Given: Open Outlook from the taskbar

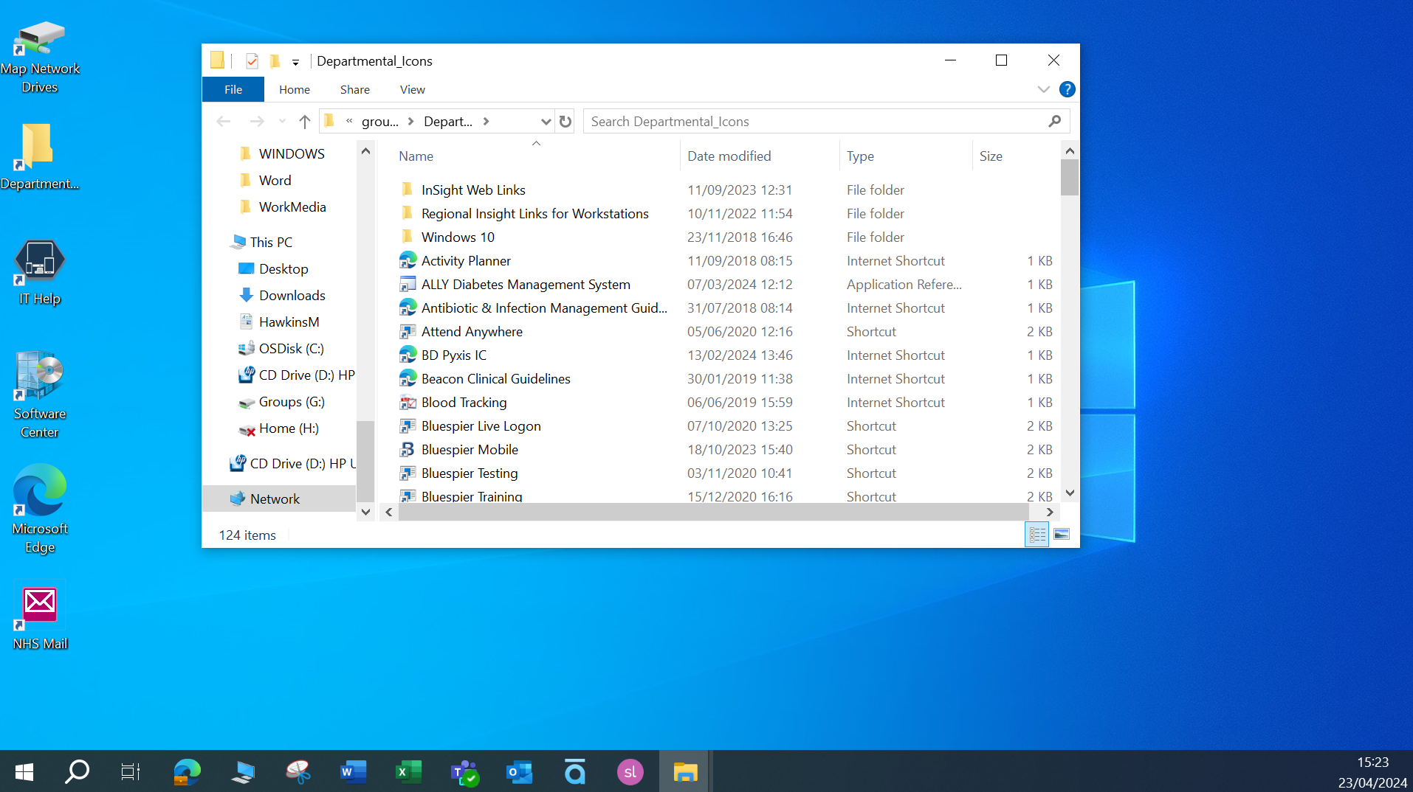Looking at the screenshot, I should (x=519, y=772).
